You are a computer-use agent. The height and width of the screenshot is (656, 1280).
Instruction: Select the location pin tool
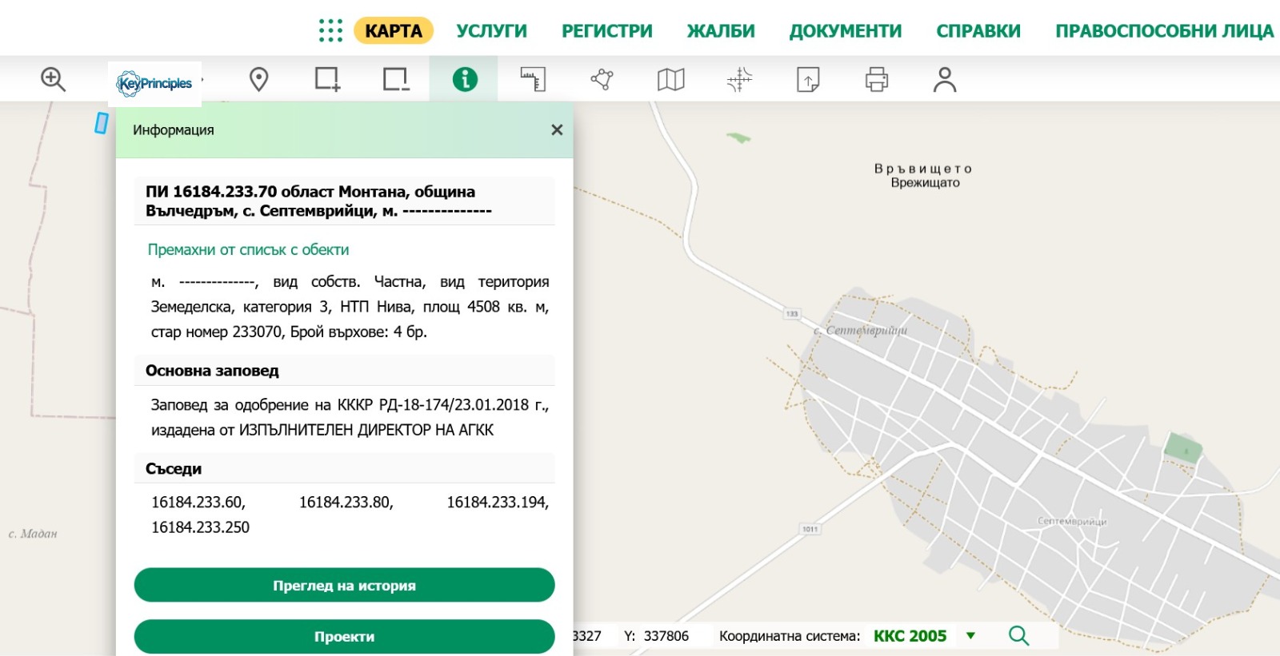[x=258, y=79]
